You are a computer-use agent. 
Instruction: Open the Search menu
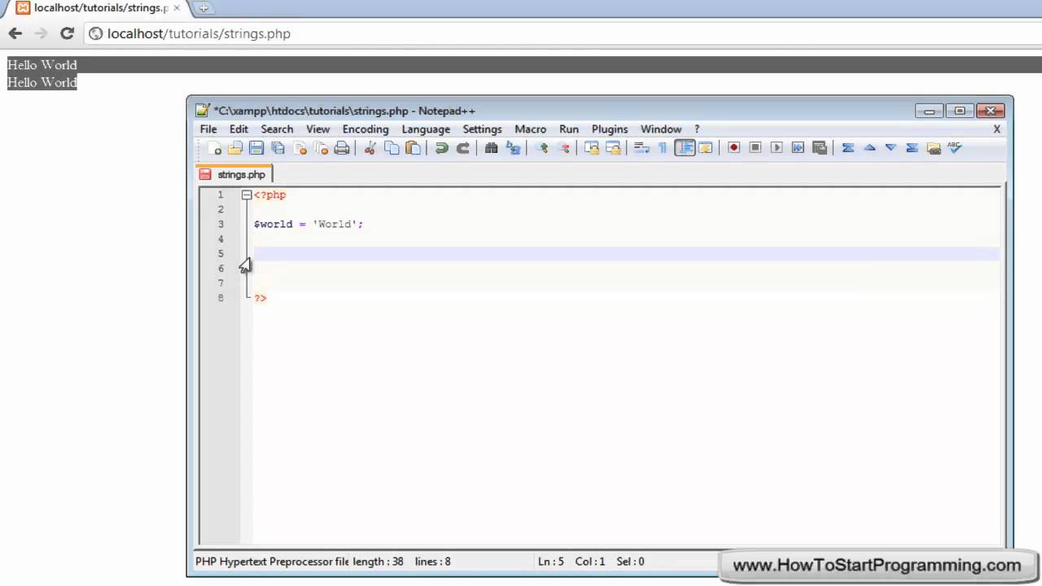[x=277, y=129]
